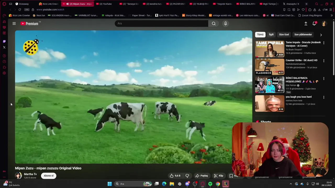Switch to the Anasayfa / X tab
The width and height of the screenshot is (335, 188).
pyautogui.click(x=292, y=4)
